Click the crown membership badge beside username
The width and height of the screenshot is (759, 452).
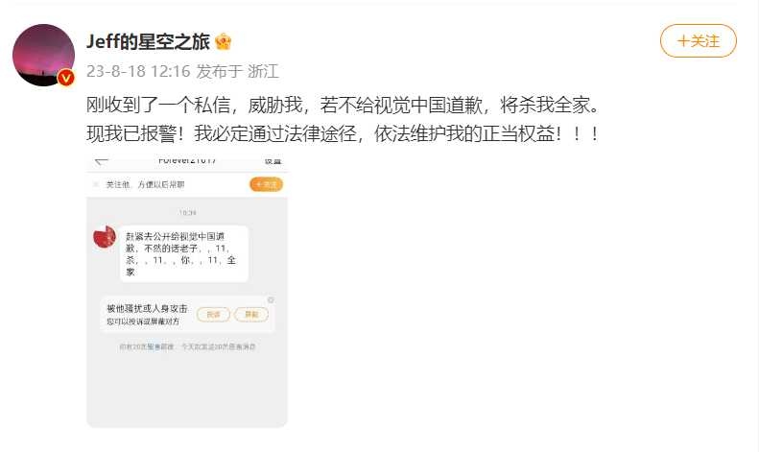[x=224, y=41]
